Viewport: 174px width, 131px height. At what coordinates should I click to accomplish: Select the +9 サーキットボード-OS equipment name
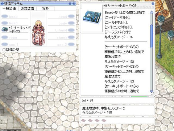(20, 29)
